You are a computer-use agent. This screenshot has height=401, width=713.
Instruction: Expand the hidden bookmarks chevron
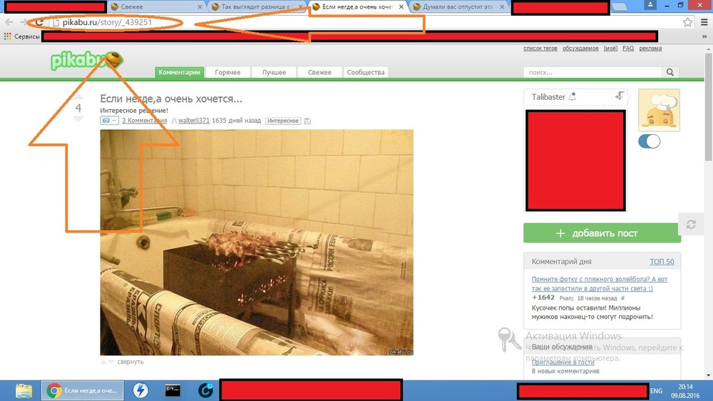[704, 36]
